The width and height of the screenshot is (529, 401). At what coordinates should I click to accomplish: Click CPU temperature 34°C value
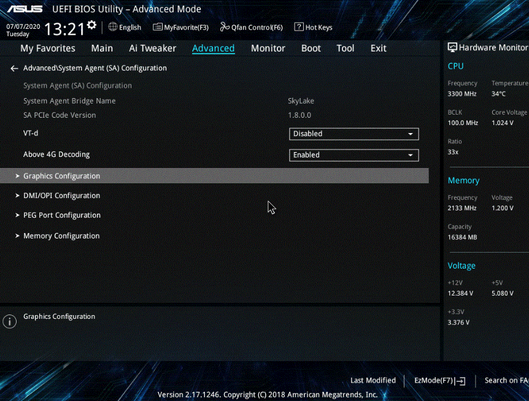click(x=498, y=94)
